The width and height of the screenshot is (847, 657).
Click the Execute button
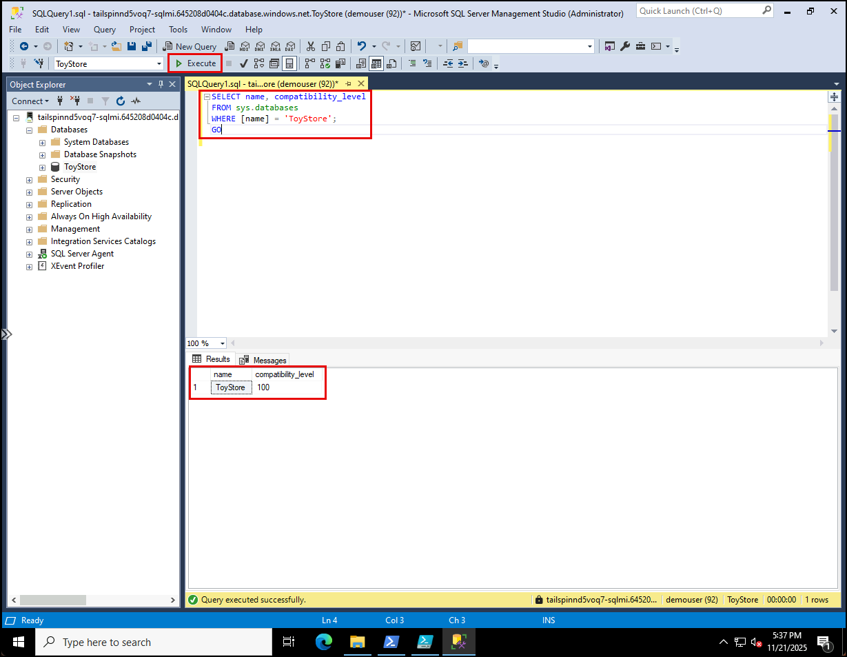coord(195,63)
